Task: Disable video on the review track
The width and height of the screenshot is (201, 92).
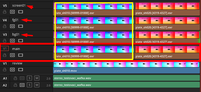Action: click(x=20, y=70)
